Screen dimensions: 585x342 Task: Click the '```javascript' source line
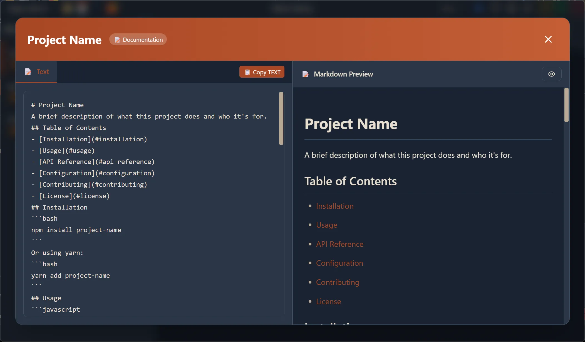(56, 309)
